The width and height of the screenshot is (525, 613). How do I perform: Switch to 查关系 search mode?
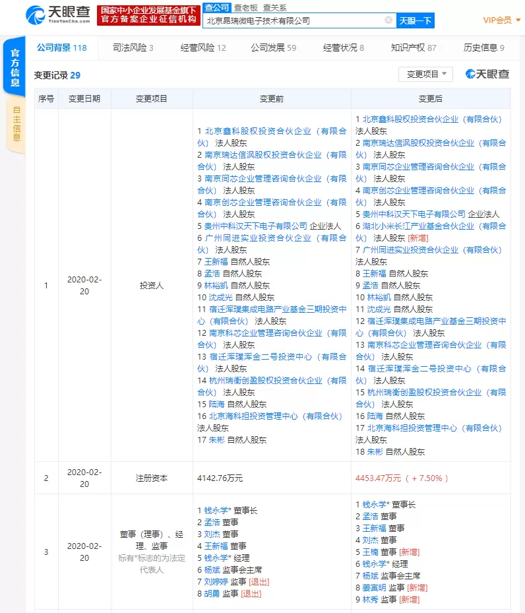274,8
